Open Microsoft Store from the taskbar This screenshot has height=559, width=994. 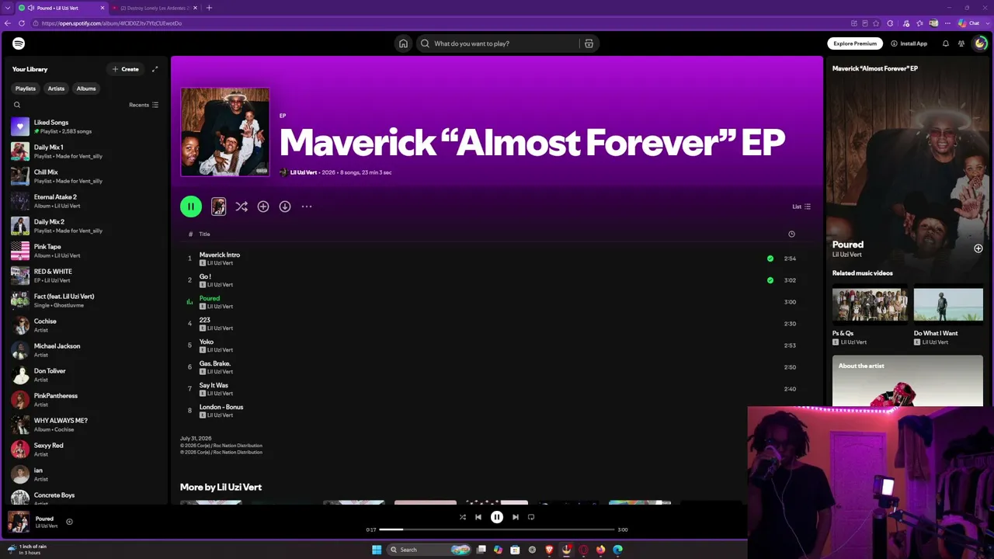pyautogui.click(x=515, y=550)
